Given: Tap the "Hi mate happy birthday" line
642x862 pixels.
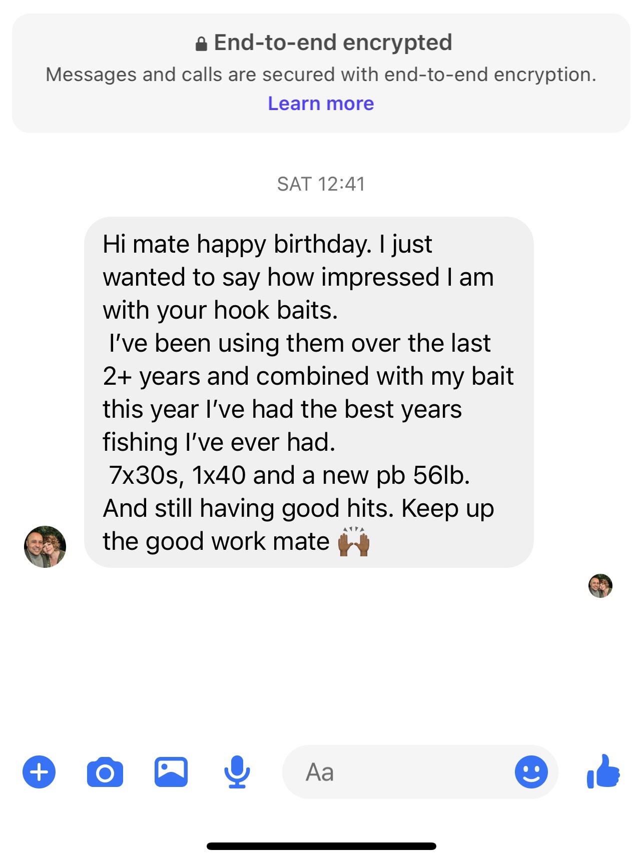Looking at the screenshot, I should [267, 244].
